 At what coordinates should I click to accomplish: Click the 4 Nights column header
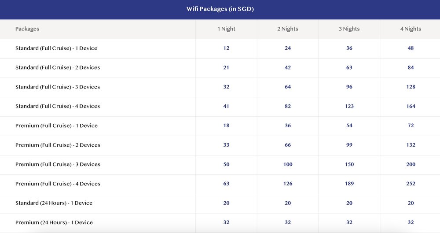(411, 29)
